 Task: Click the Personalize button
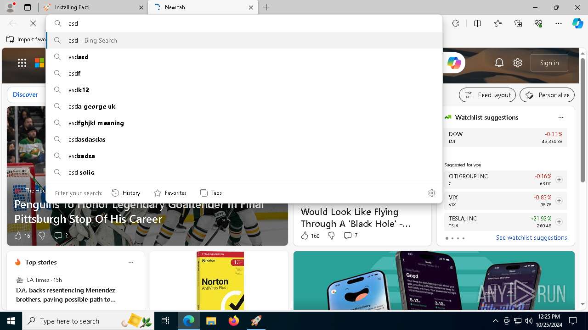click(547, 95)
